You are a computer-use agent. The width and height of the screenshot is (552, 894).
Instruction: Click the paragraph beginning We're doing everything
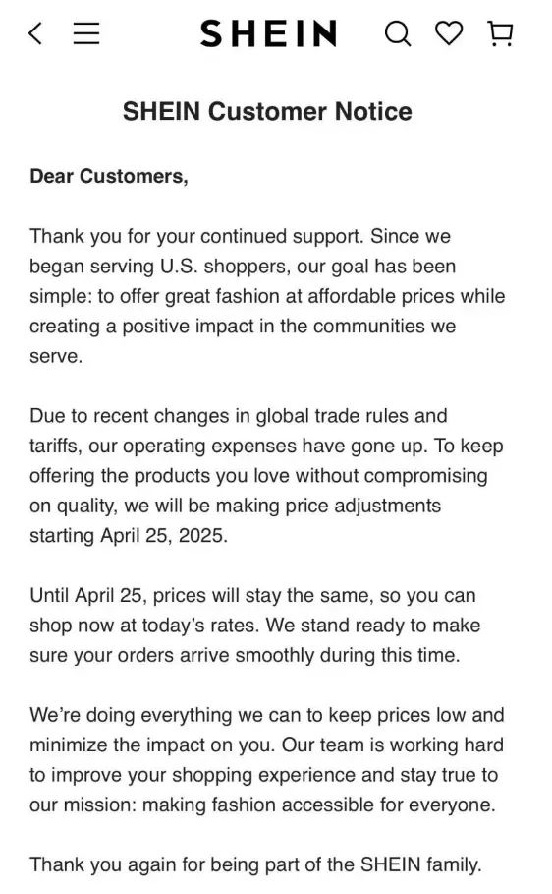[x=266, y=759]
